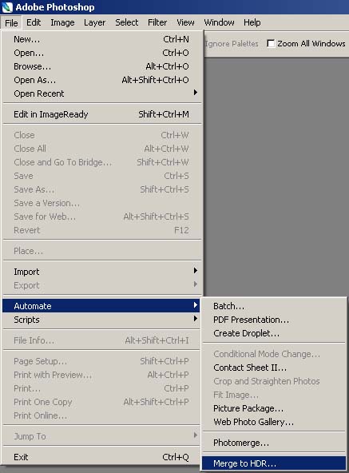Expand the Import submenu
The image size is (349, 473).
101,272
